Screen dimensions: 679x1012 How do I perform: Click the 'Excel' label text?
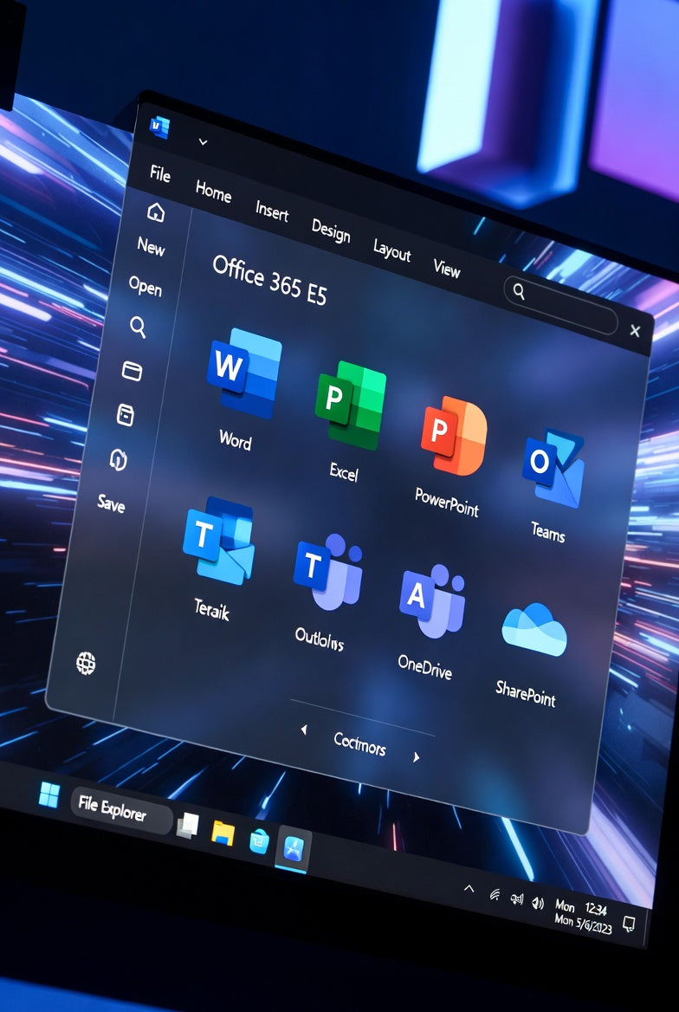click(x=343, y=472)
